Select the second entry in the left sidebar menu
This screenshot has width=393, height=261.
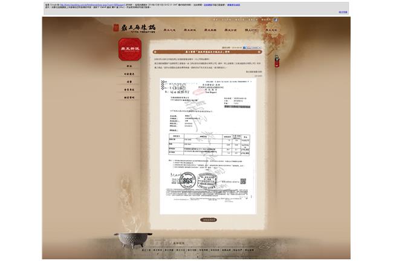point(129,74)
